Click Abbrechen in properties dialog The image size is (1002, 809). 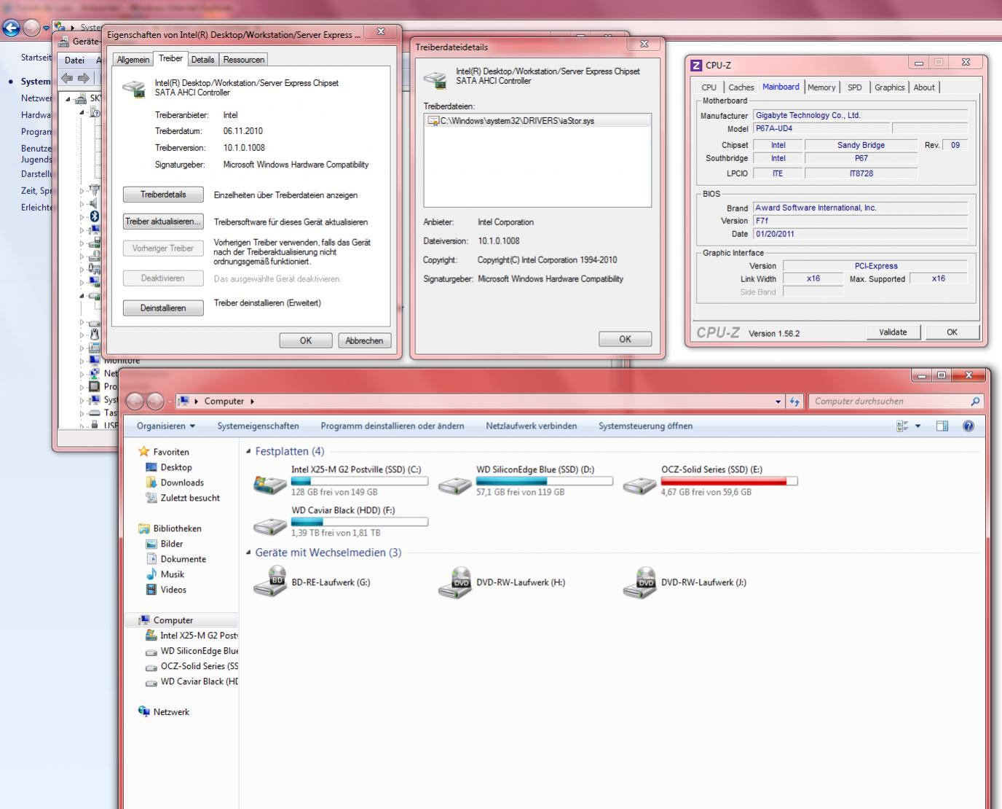click(x=364, y=340)
